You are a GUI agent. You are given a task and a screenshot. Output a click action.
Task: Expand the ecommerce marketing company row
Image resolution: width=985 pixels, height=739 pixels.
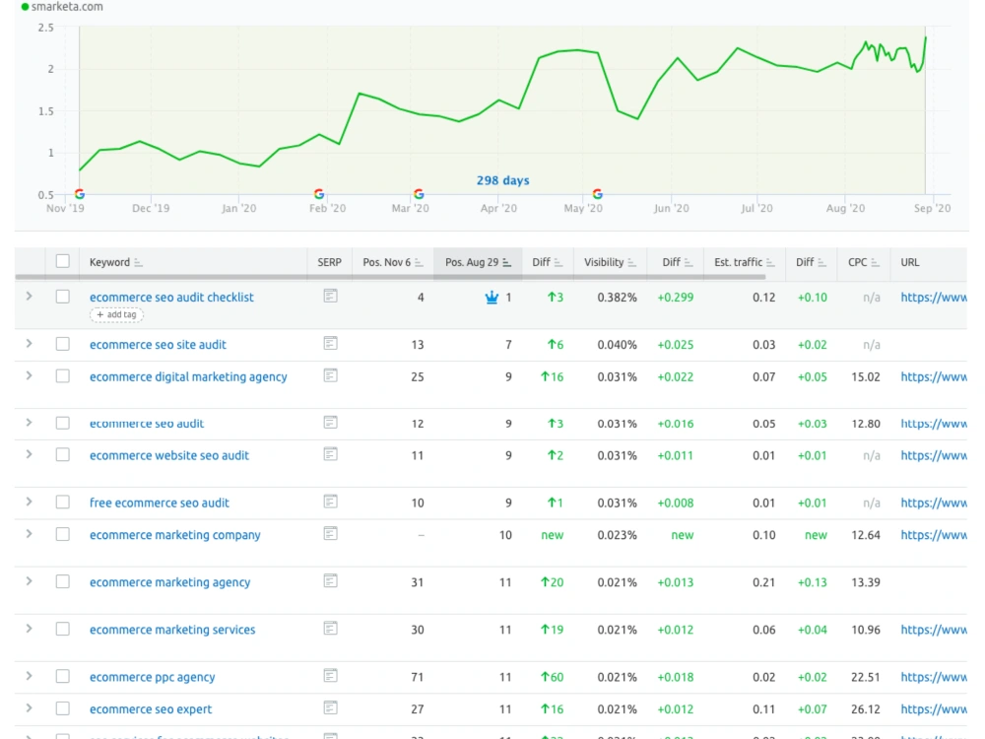[x=29, y=533]
